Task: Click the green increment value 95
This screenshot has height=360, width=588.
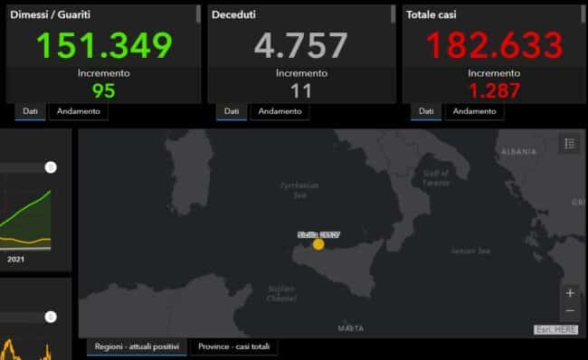Action: point(104,91)
